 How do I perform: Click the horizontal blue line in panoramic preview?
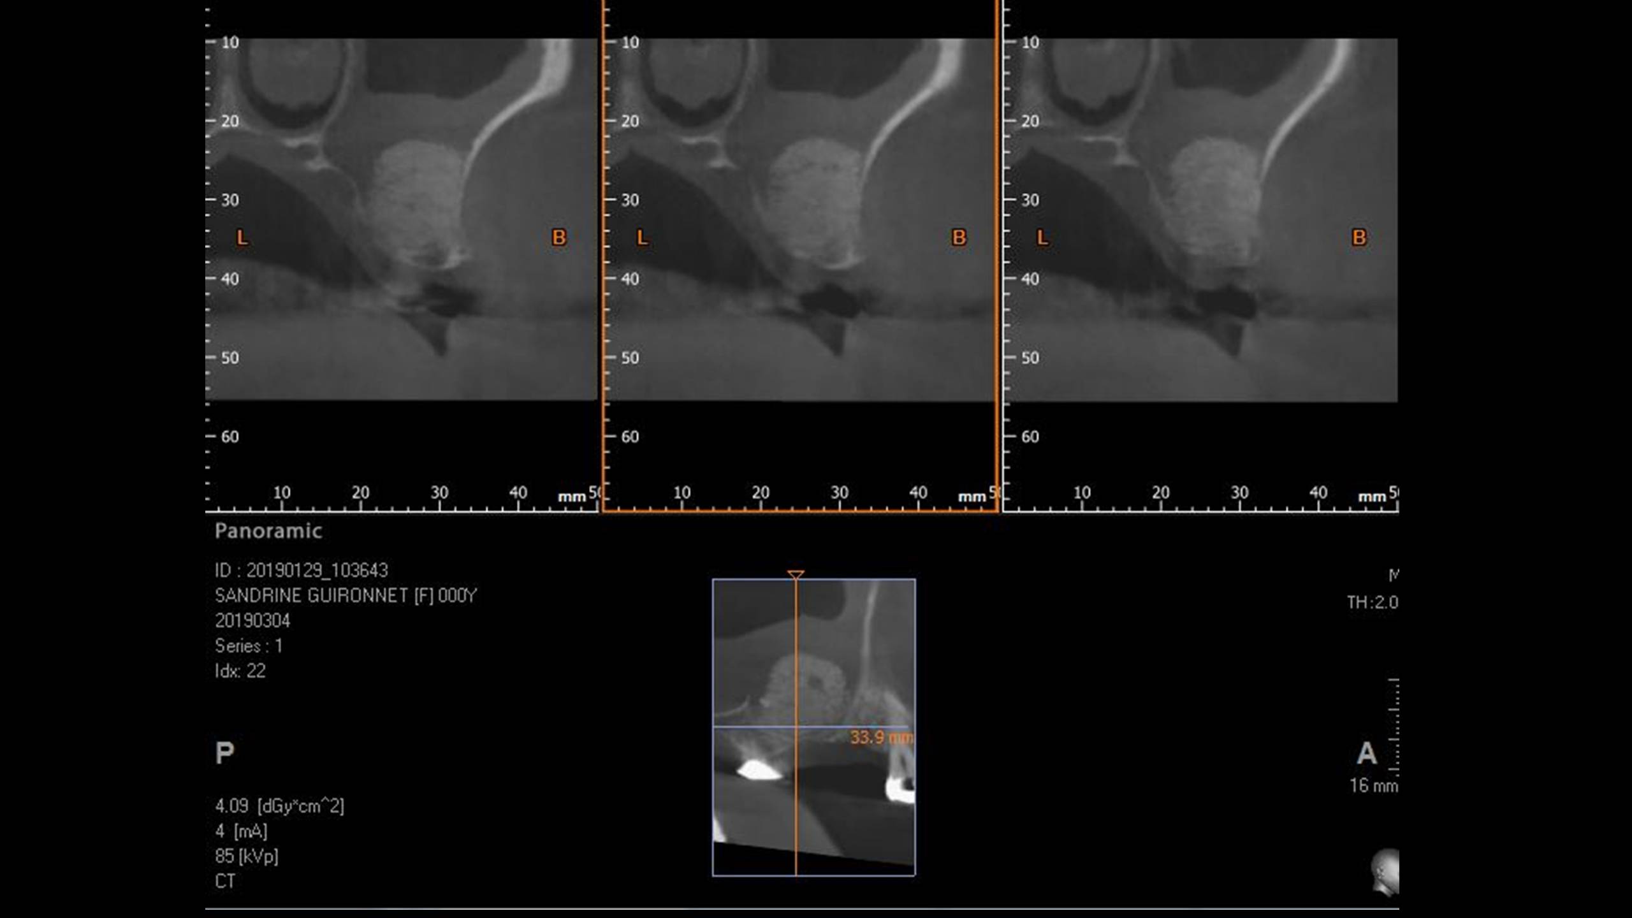752,726
